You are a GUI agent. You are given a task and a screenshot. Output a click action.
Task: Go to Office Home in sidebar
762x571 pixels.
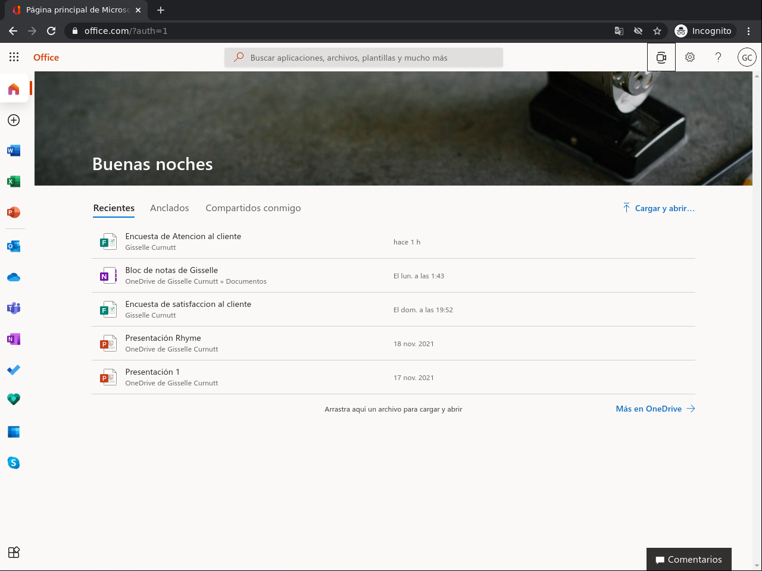pyautogui.click(x=14, y=89)
